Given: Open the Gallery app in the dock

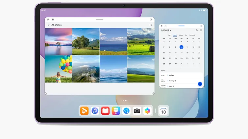Looking at the screenshot, I should [x=147, y=111].
